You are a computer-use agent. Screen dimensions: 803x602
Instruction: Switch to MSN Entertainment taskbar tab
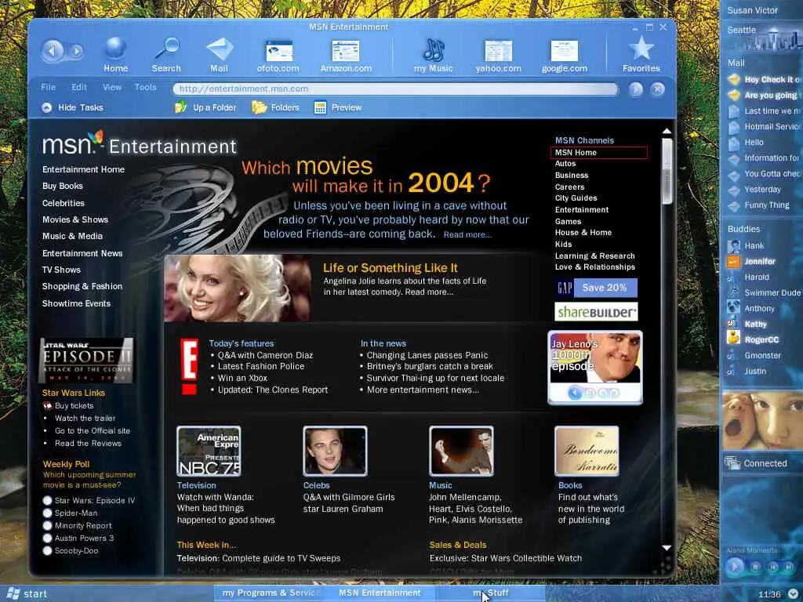pyautogui.click(x=380, y=593)
